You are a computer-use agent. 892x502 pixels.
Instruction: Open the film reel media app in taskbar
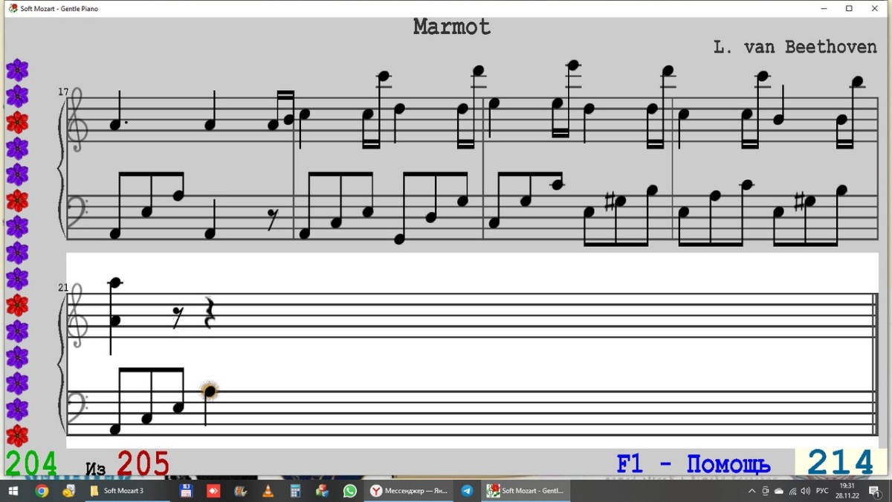pos(241,491)
